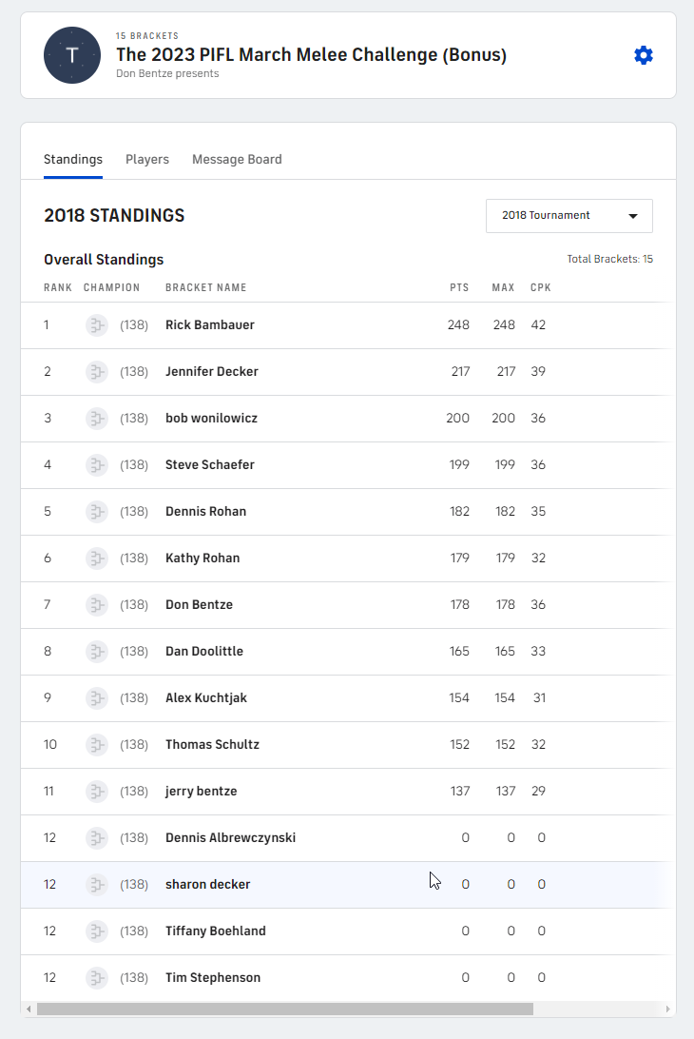Viewport: 694px width, 1039px height.
Task: Open Don Bentze's bracket entry
Action: (199, 605)
